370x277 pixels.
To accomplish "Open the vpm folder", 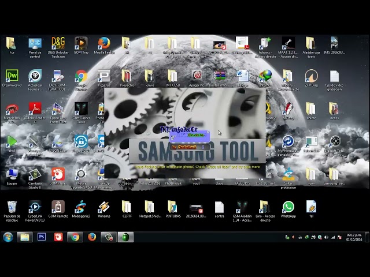I will point(311,176).
